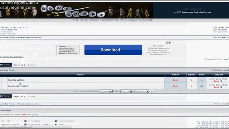This screenshot has width=229, height=129.
Task: Click the No new posts [ Popular ] legend icon
Action: coord(25,124)
